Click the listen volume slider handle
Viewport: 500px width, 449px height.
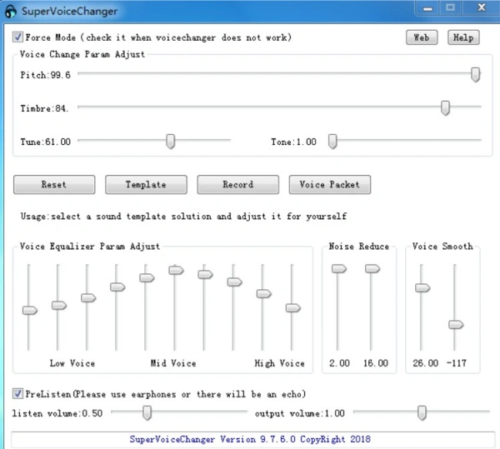(x=147, y=412)
